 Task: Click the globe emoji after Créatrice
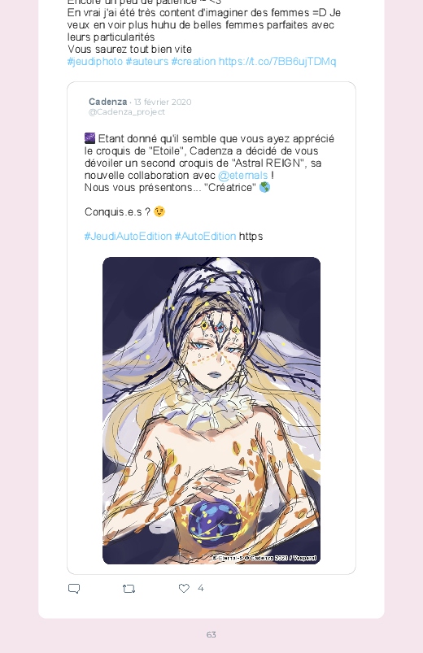pos(264,187)
